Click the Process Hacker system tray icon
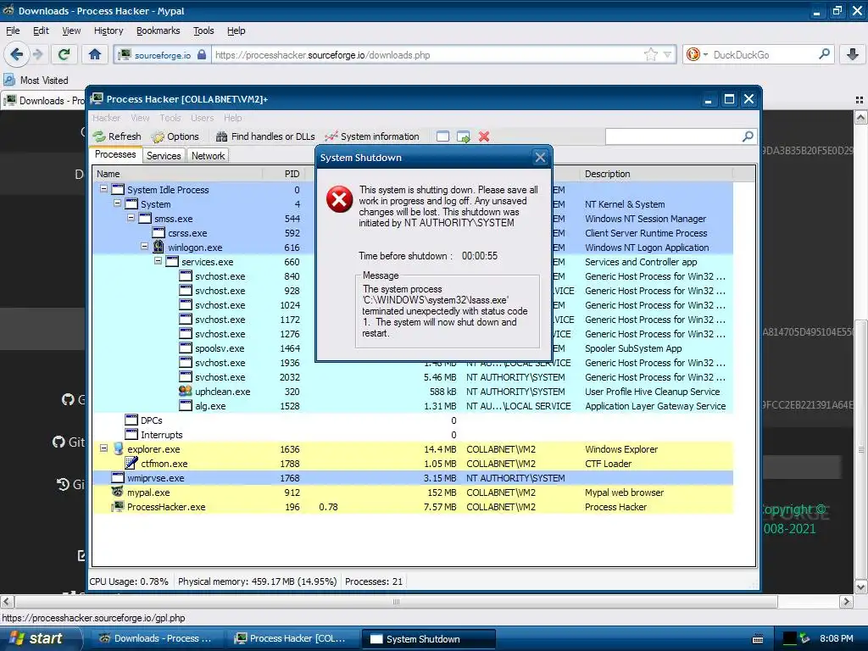The image size is (868, 651). (x=790, y=638)
